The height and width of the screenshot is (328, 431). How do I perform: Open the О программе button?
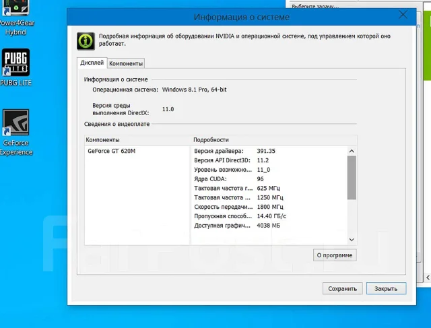click(x=335, y=255)
